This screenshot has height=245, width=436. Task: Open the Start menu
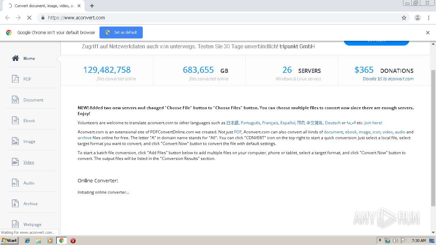[x=9, y=240]
